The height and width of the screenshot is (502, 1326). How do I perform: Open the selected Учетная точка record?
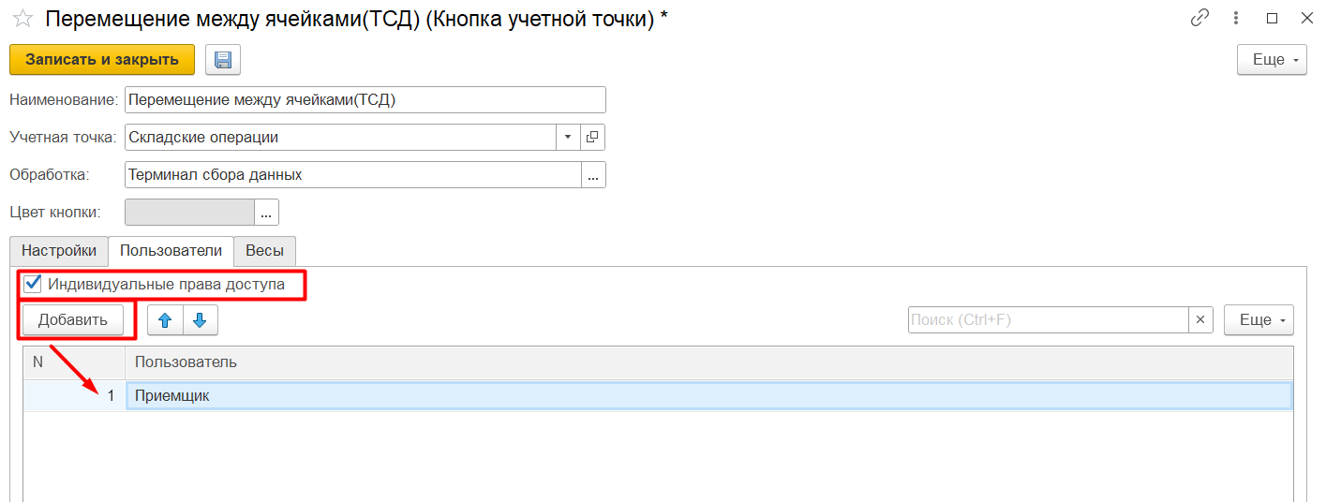[x=592, y=137]
